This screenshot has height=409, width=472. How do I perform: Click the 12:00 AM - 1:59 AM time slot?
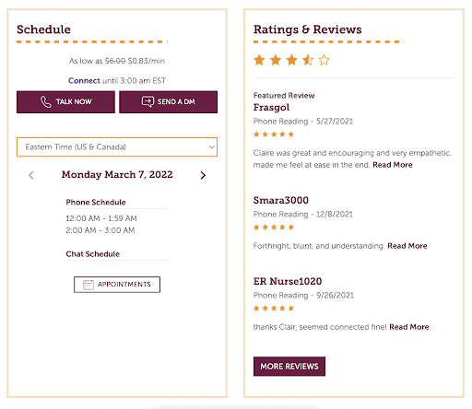pos(101,218)
